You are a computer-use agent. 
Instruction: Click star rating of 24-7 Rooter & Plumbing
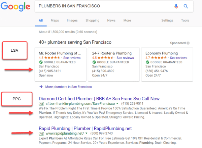(105, 58)
